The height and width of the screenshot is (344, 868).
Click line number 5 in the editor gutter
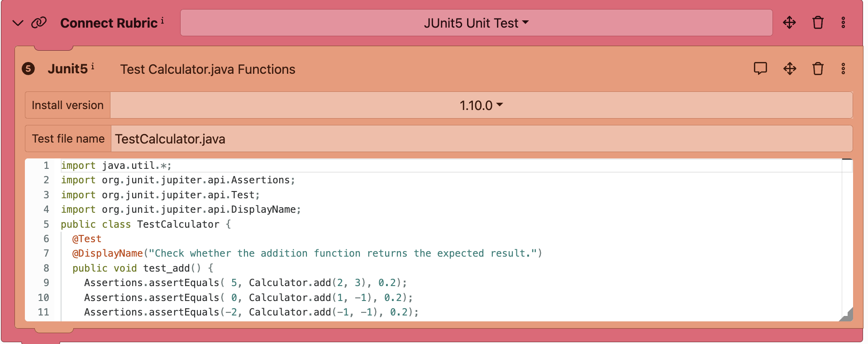tap(46, 224)
